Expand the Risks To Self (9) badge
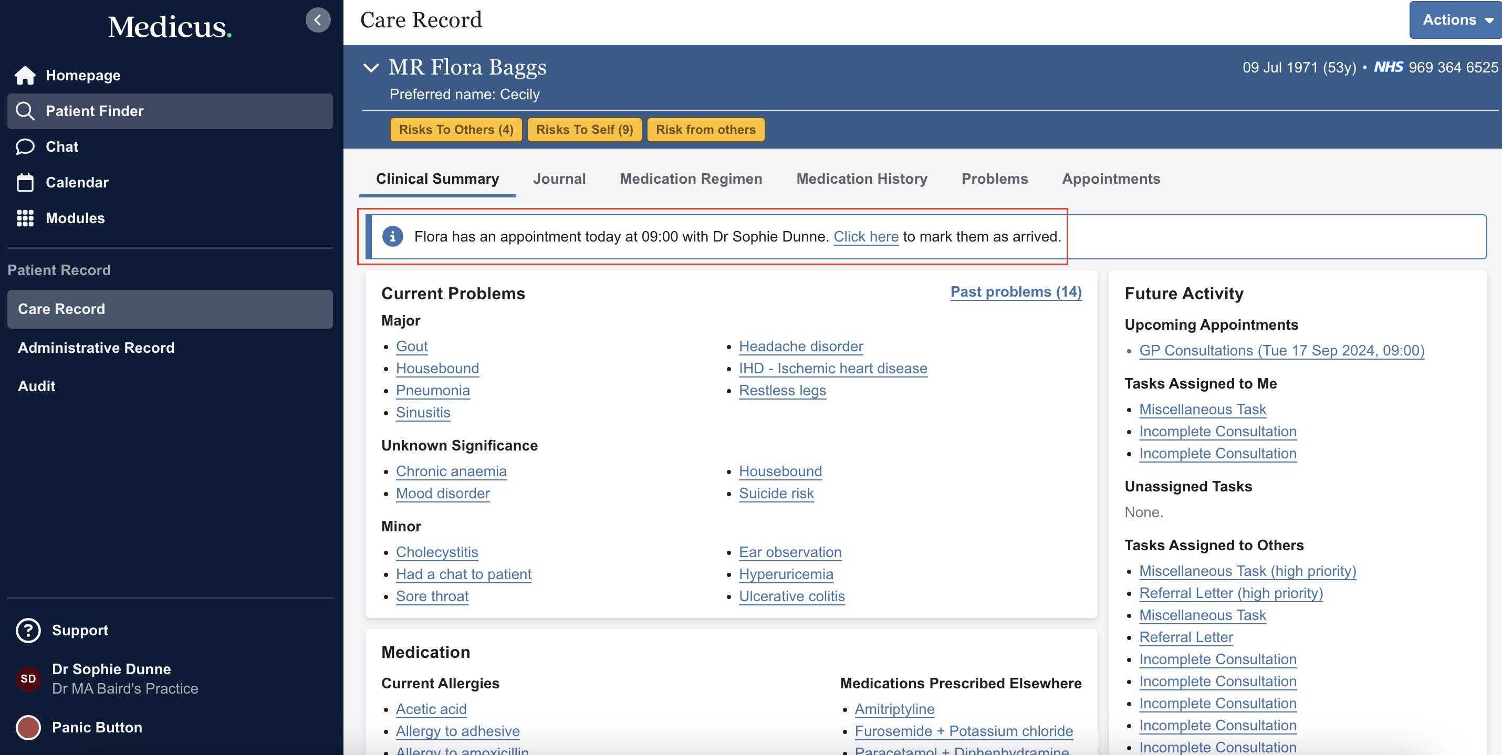Screen dimensions: 1502x755 click(584, 130)
